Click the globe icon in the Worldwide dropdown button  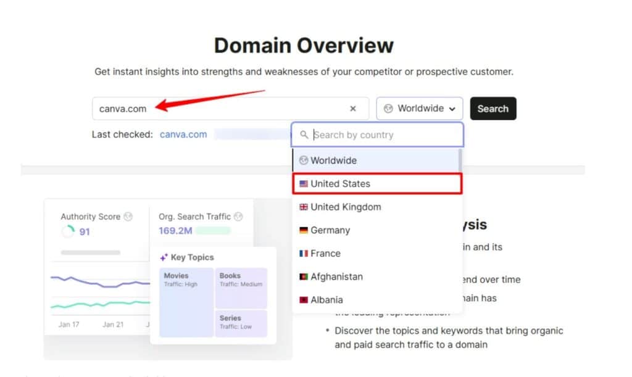[x=388, y=109]
